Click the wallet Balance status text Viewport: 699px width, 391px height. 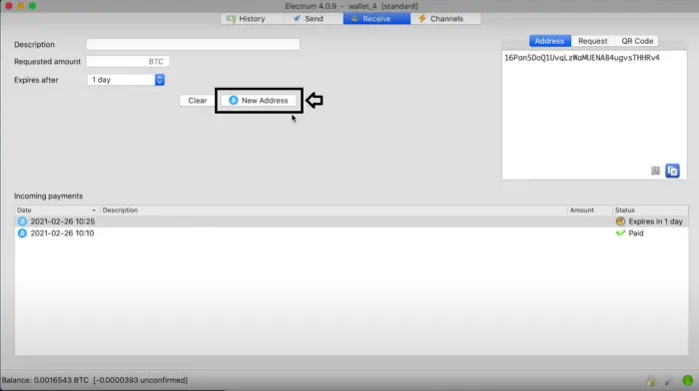coord(95,380)
